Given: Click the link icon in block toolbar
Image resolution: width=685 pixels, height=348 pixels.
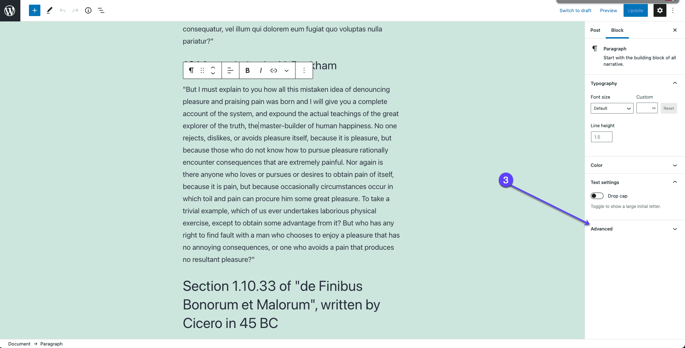Looking at the screenshot, I should coord(274,70).
